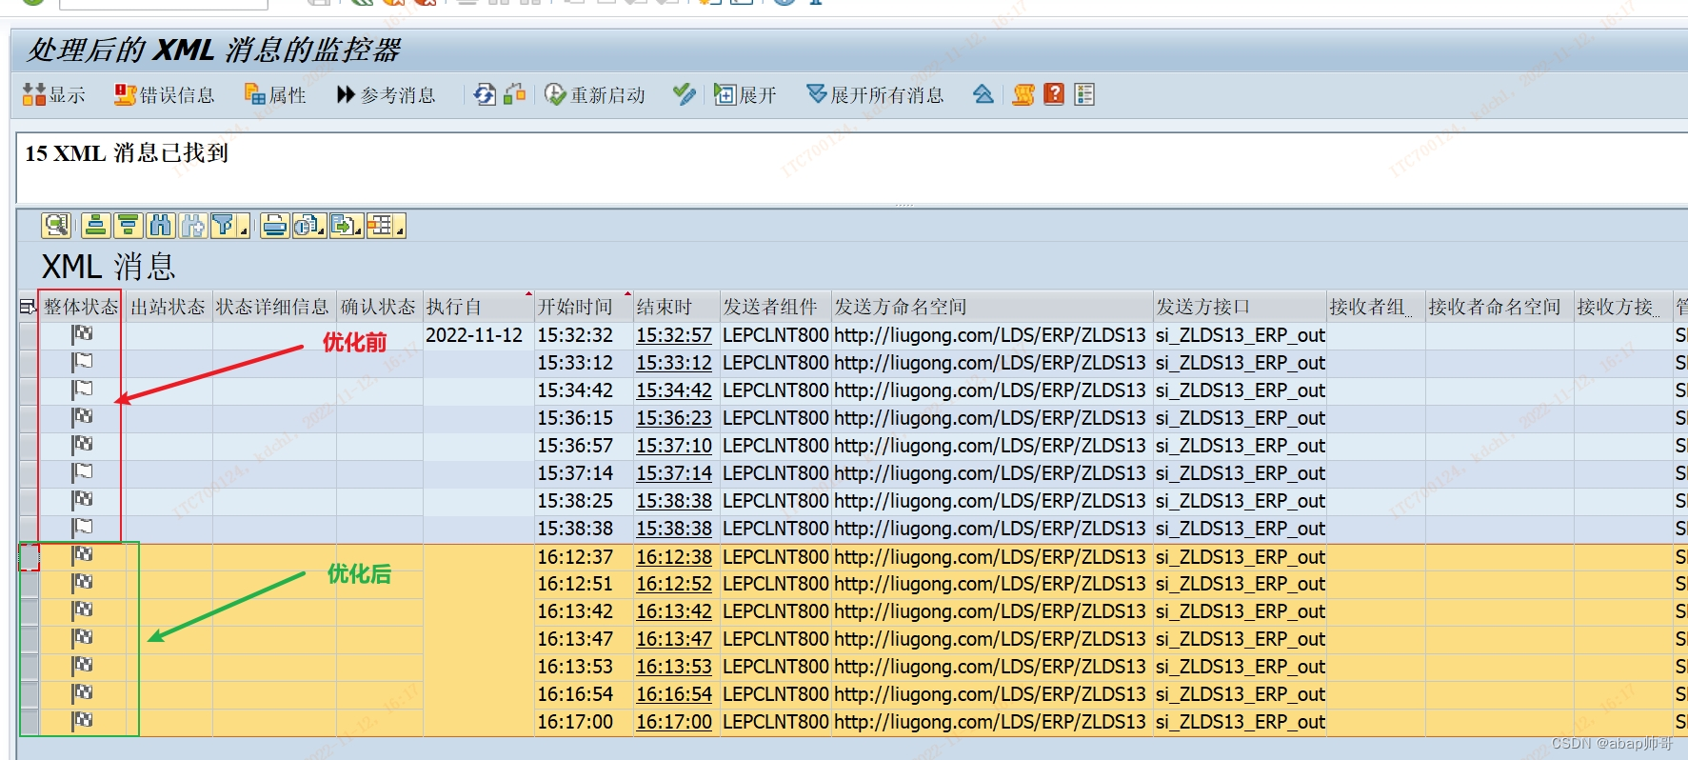
Task: Click LEPCLNT800 in the 15:33:12 row
Action: pyautogui.click(x=776, y=363)
